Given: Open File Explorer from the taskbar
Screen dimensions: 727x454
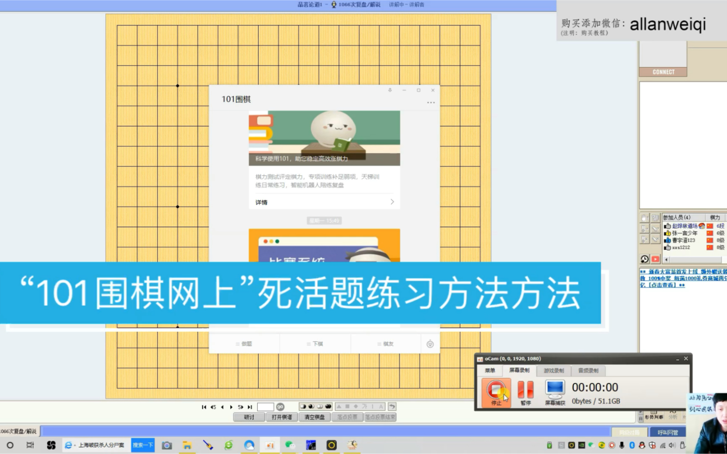Looking at the screenshot, I should [x=187, y=445].
